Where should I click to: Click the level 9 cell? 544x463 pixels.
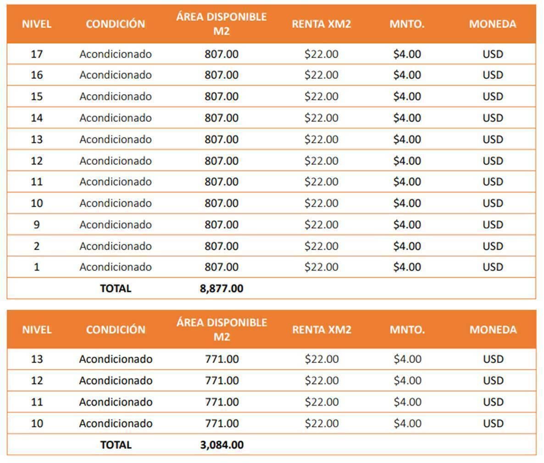point(37,224)
